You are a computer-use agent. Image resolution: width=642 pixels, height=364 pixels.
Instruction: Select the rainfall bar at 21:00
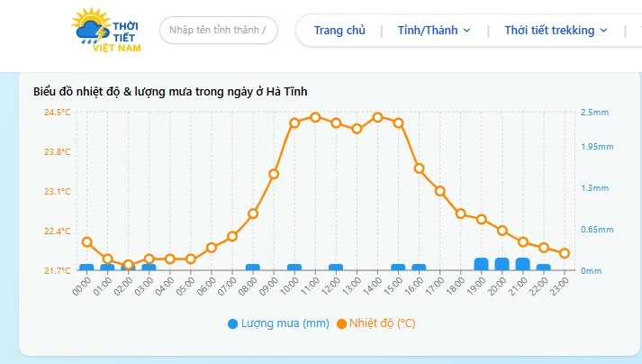point(522,264)
